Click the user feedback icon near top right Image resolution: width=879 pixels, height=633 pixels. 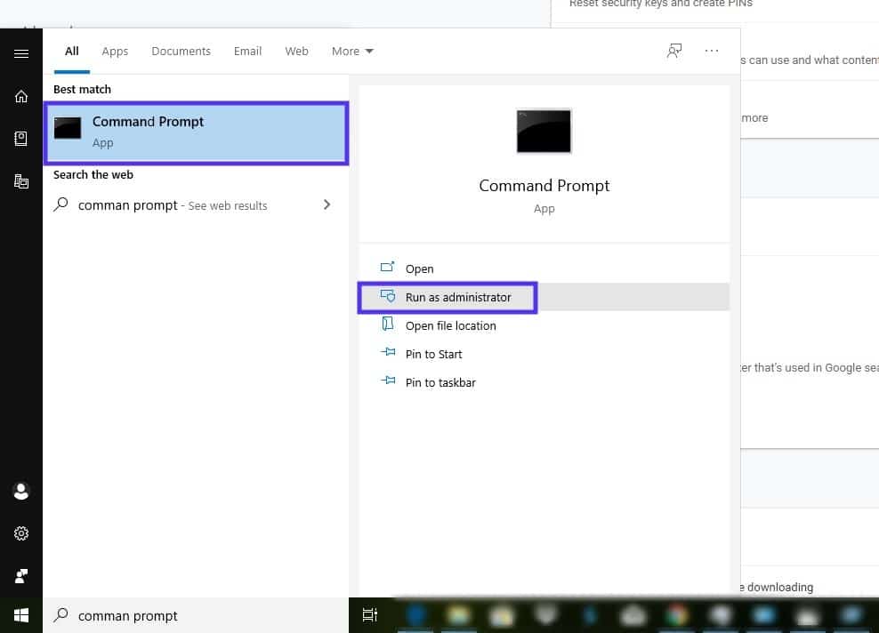tap(674, 51)
